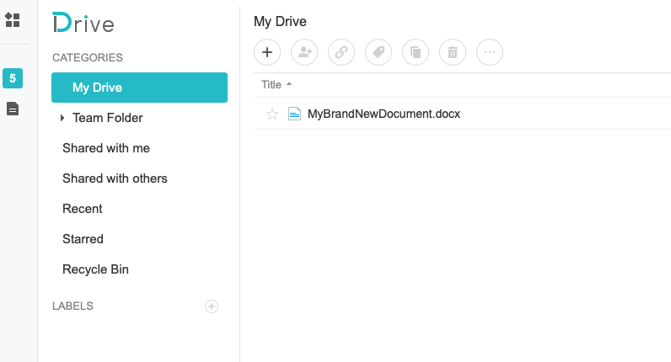Star MyBrandNewDocument.docx
The image size is (671, 362).
272,114
